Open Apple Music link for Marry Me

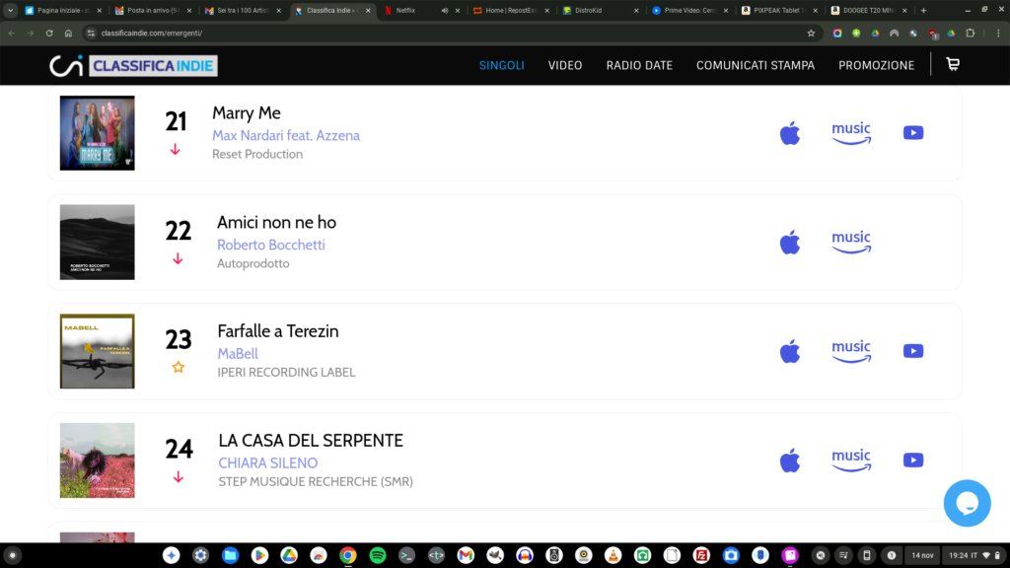pyautogui.click(x=790, y=133)
